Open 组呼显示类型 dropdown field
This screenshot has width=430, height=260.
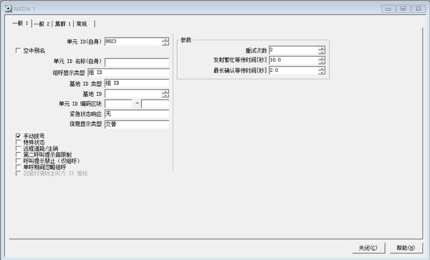click(128, 73)
